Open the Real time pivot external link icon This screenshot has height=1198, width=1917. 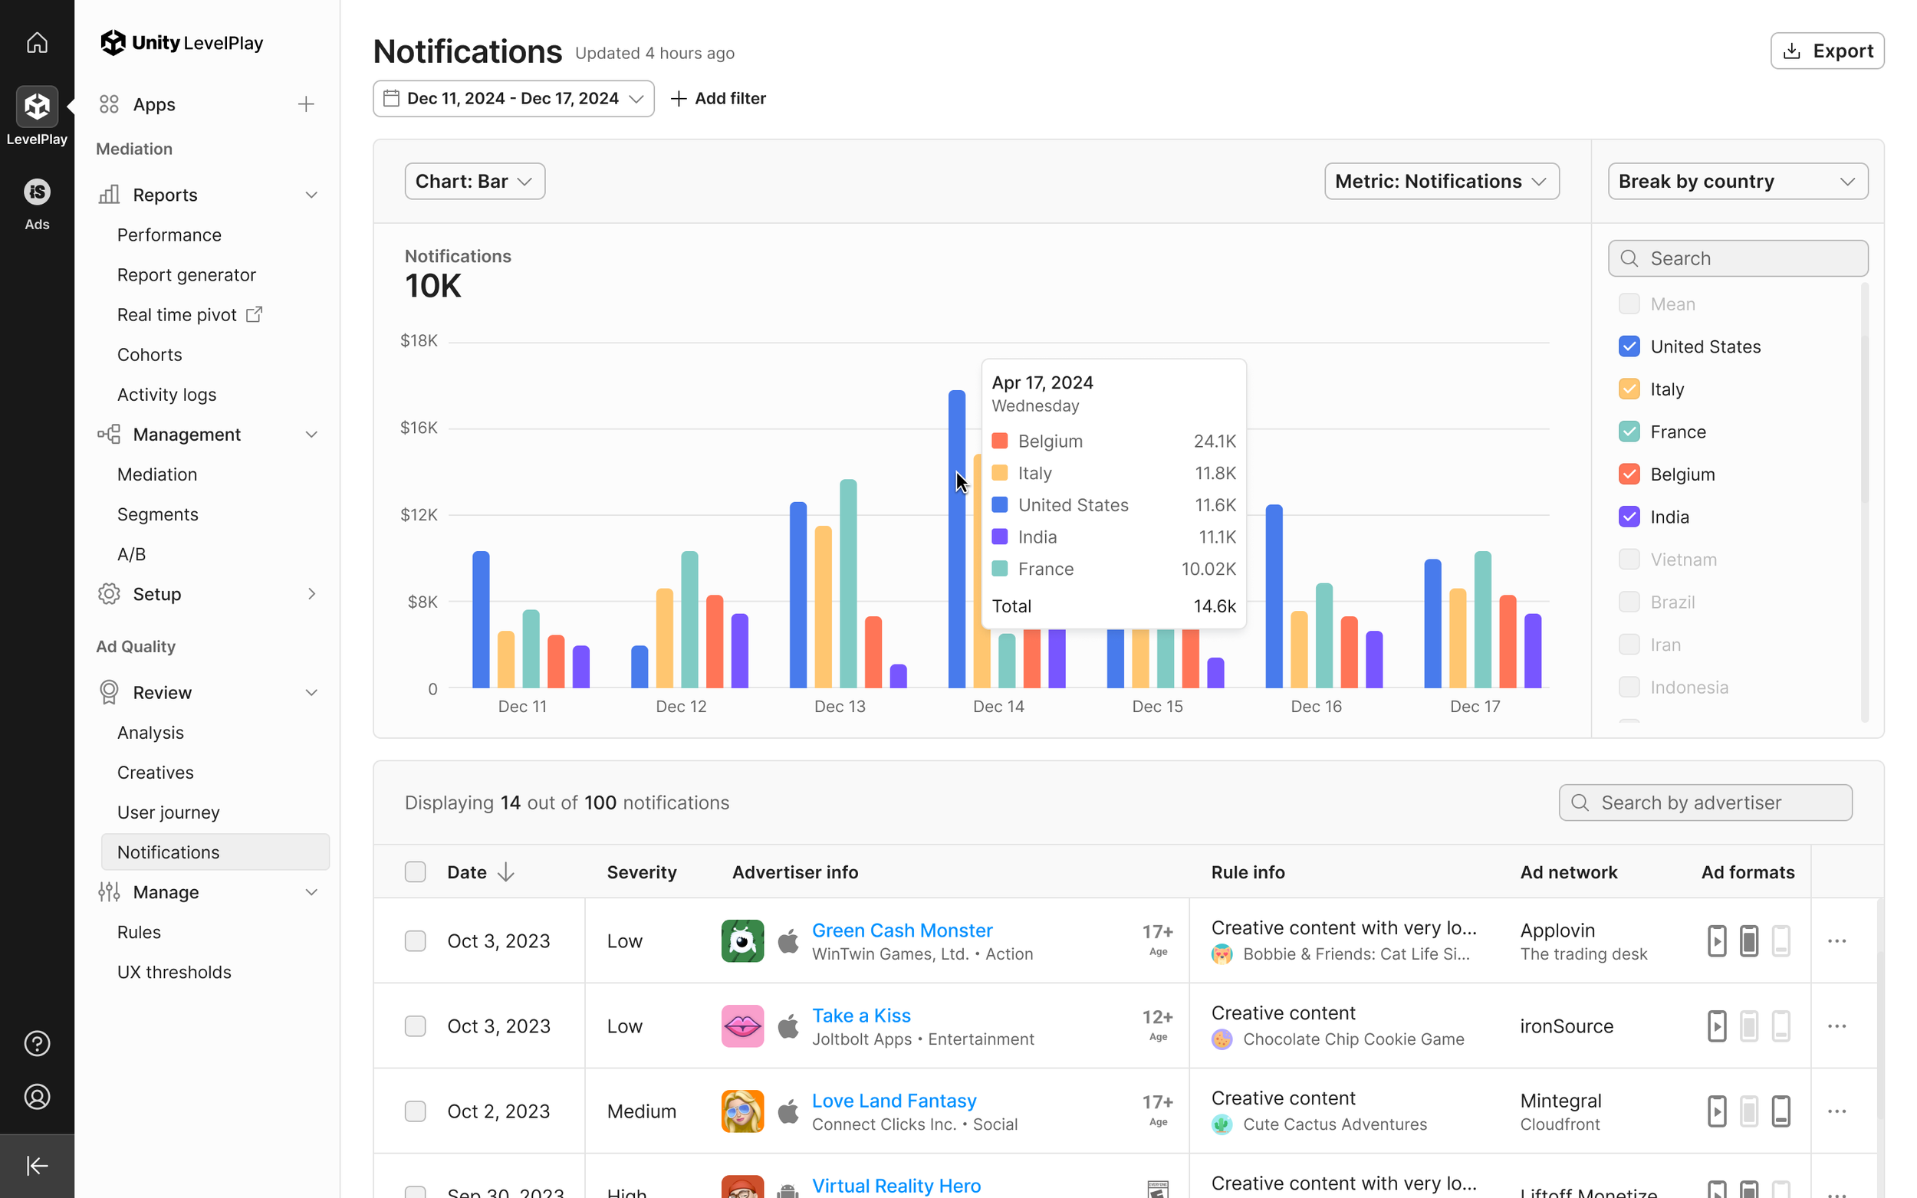pos(255,314)
